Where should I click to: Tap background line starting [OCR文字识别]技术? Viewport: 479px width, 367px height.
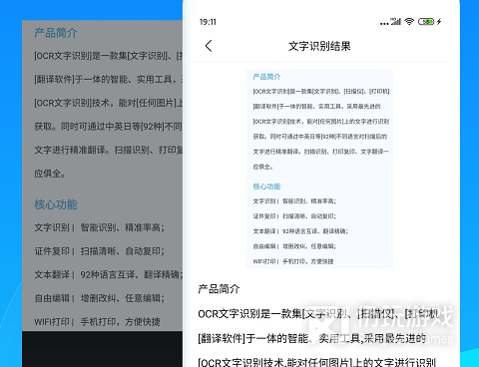pos(108,103)
